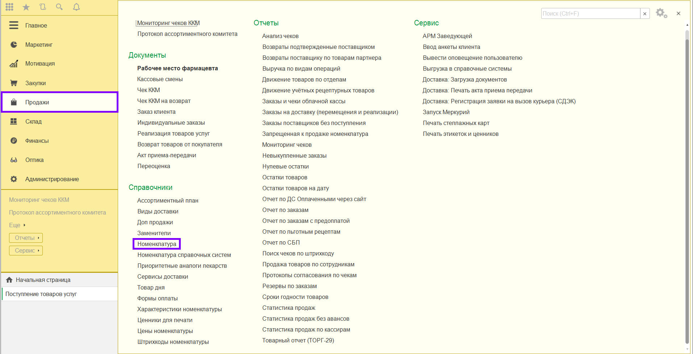693x354 pixels.
Task: Switch to Поступление товаров услуг tab
Action: [x=41, y=294]
